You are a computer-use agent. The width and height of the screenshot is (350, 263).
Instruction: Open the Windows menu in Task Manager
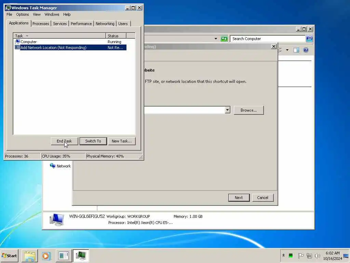click(x=52, y=14)
